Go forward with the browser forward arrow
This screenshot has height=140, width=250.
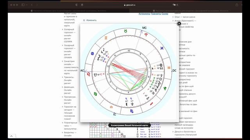coord(37,5)
